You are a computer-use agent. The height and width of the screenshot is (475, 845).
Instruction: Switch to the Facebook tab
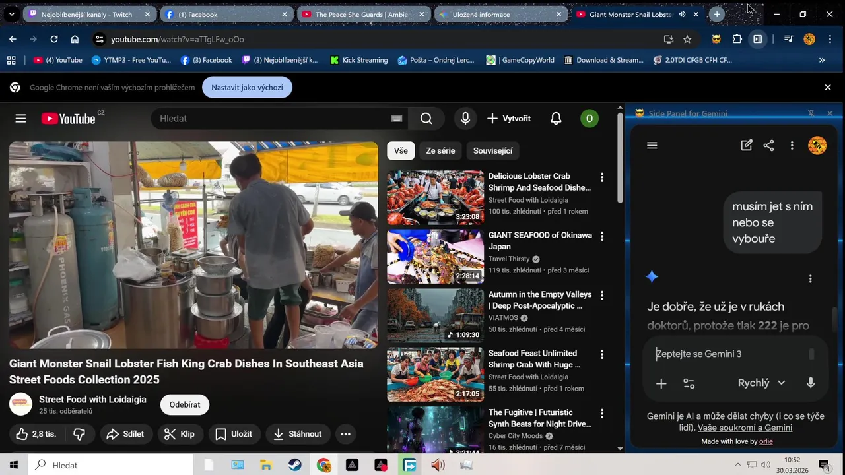click(x=226, y=15)
